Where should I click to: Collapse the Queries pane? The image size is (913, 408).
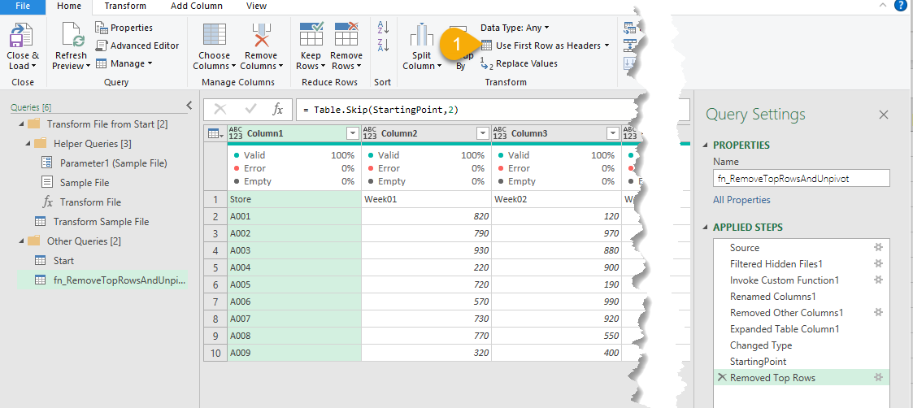[189, 105]
